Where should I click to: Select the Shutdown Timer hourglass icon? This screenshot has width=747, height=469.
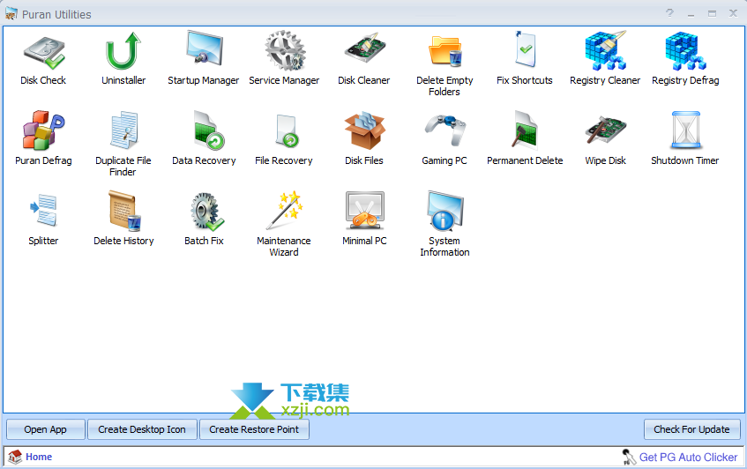pos(685,130)
